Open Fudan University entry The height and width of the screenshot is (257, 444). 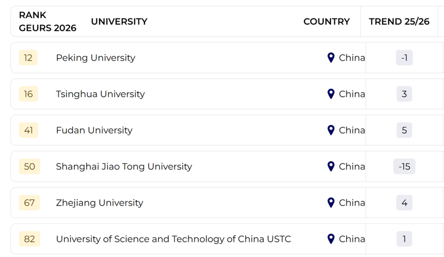[x=94, y=130]
